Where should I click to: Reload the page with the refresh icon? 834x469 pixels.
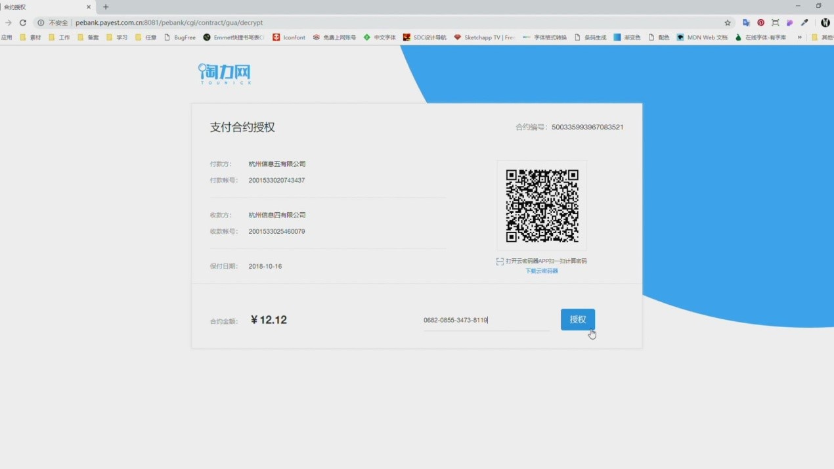tap(23, 22)
